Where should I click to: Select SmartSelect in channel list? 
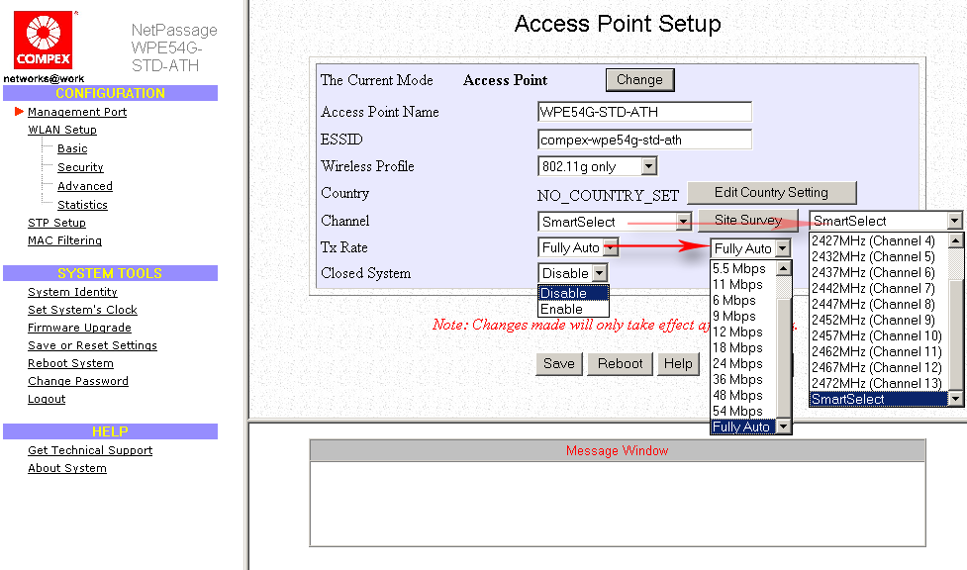878,399
